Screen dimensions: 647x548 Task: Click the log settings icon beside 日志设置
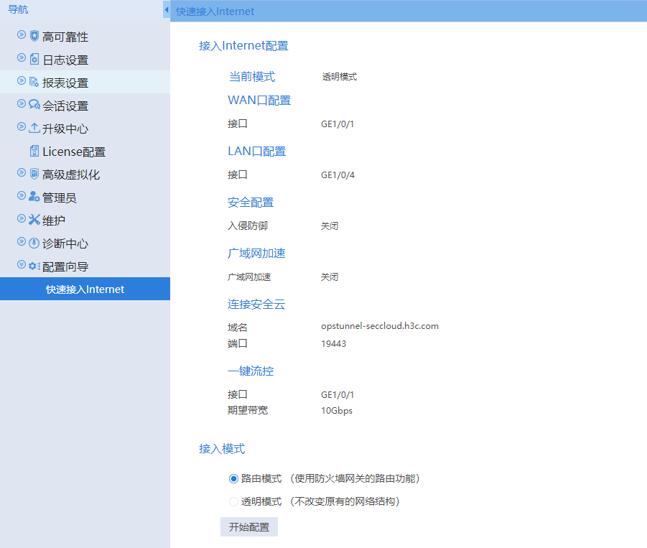[34, 59]
